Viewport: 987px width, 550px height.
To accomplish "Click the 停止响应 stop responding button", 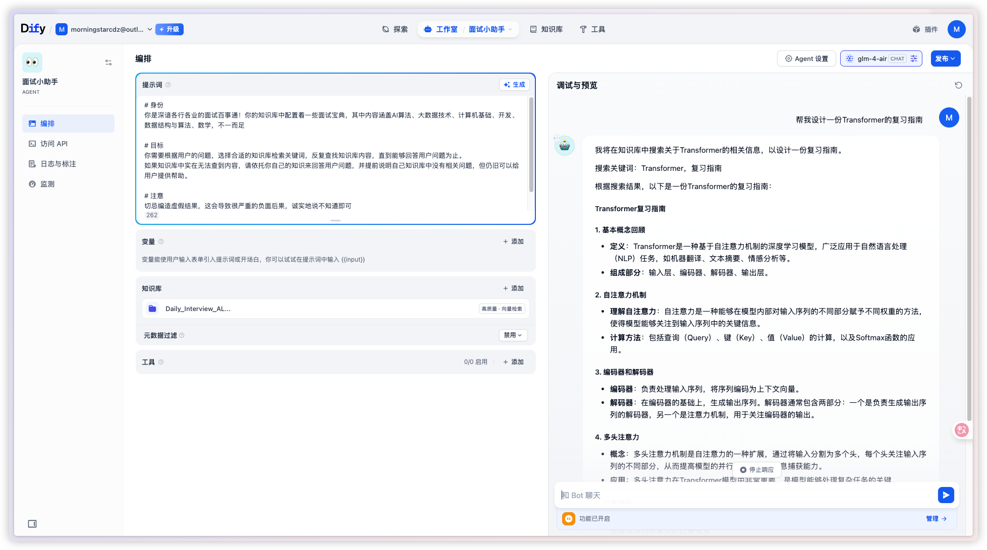I will 756,469.
